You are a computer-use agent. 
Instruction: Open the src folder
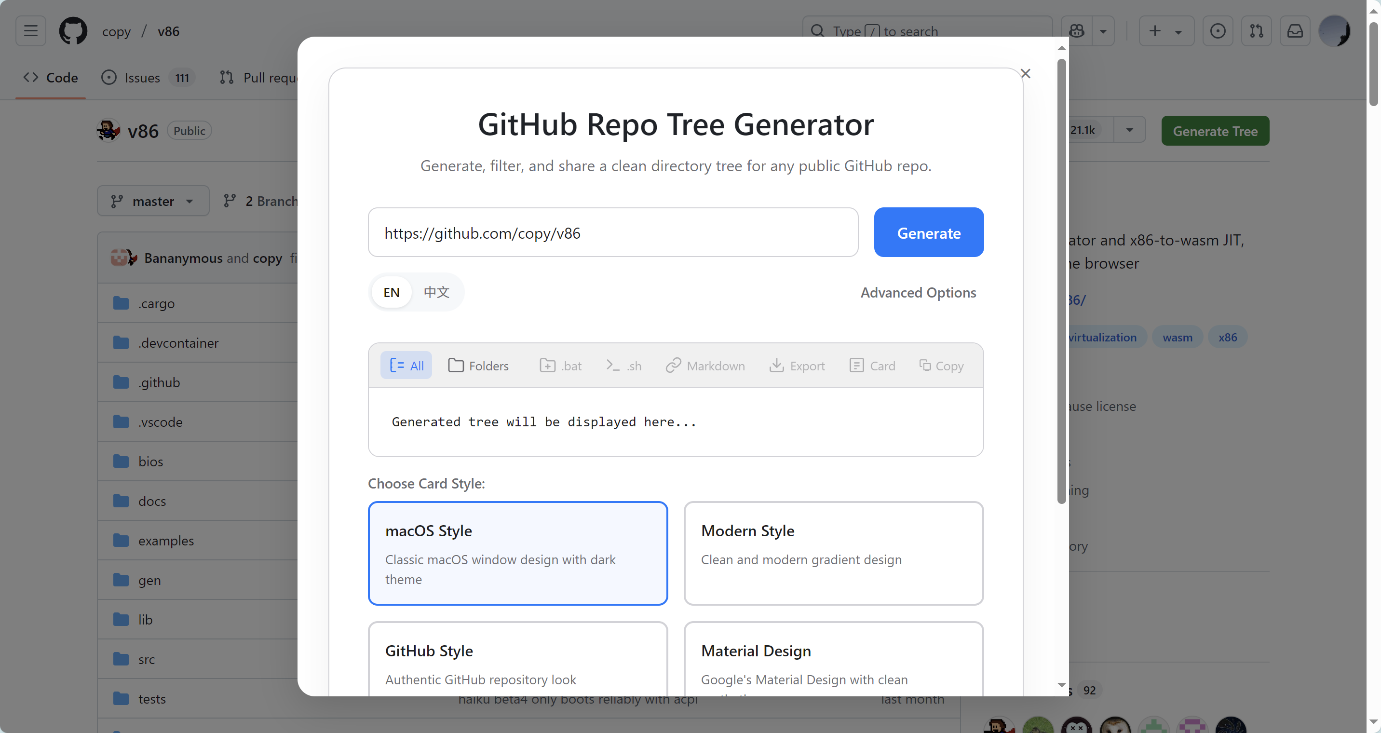(x=147, y=660)
